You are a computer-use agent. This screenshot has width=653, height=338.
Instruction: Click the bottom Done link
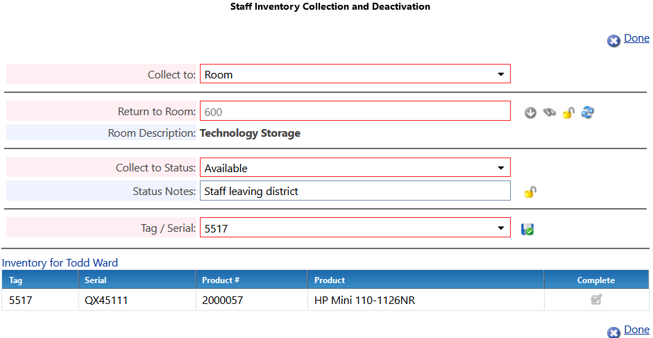[636, 330]
